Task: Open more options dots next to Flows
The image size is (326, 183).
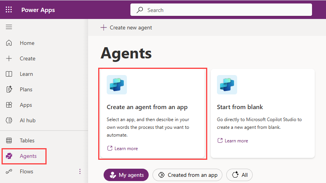Action: 80,171
